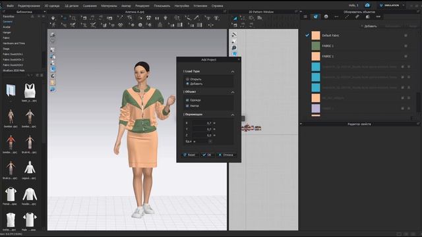This screenshot has height=237, width=422.
Task: Click the top display icon of 3D viewport toolbar
Action: (53, 35)
